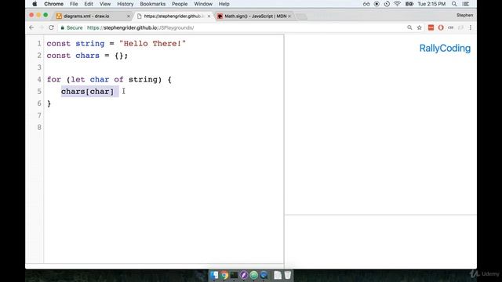
Task: Open the Edit menu
Action: pyautogui.click(x=89, y=4)
